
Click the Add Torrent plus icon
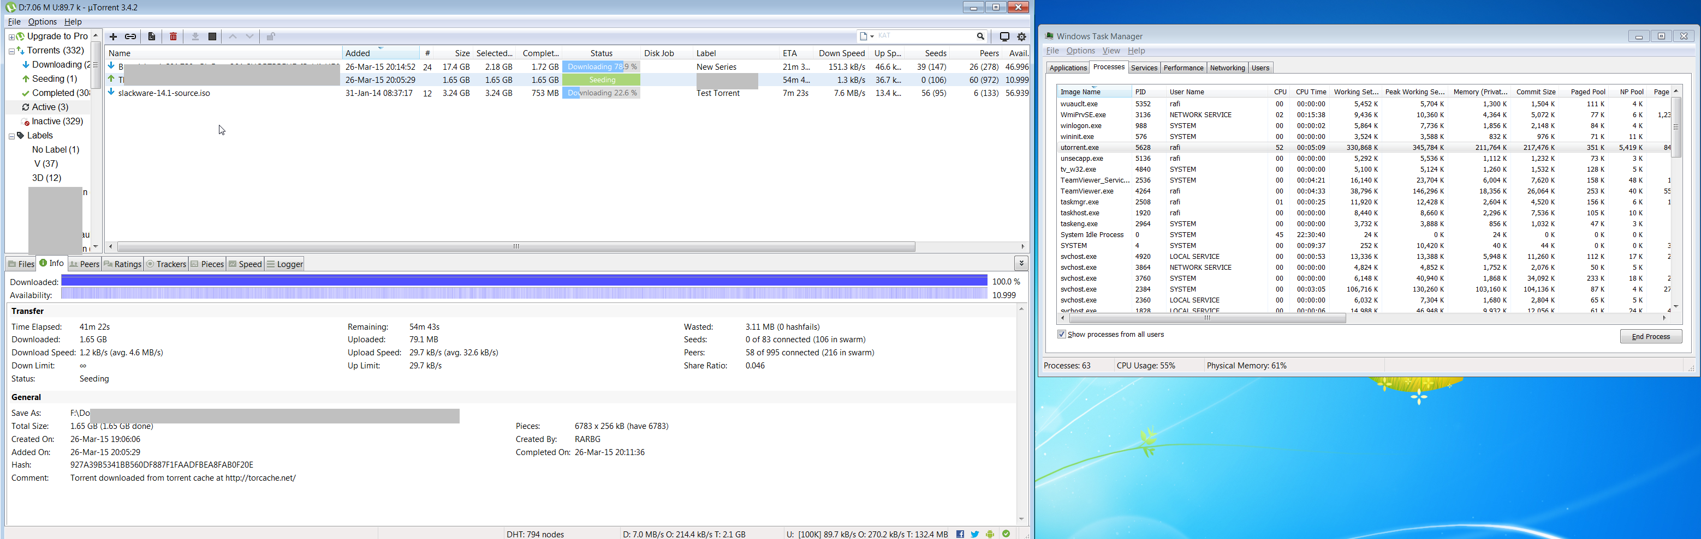pyautogui.click(x=113, y=37)
